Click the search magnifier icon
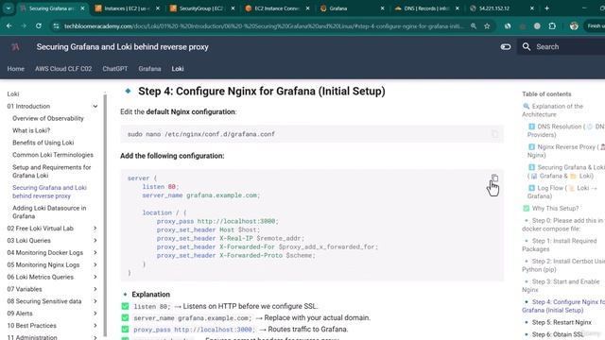The height and width of the screenshot is (340, 605). [x=527, y=46]
